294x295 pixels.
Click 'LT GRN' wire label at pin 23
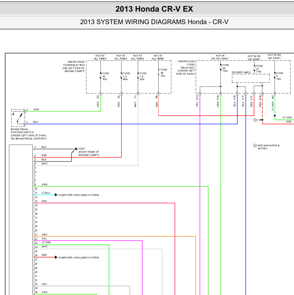coord(46,243)
